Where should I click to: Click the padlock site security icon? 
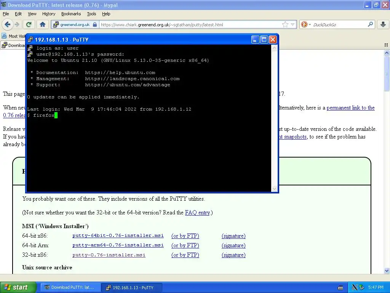click(95, 24)
